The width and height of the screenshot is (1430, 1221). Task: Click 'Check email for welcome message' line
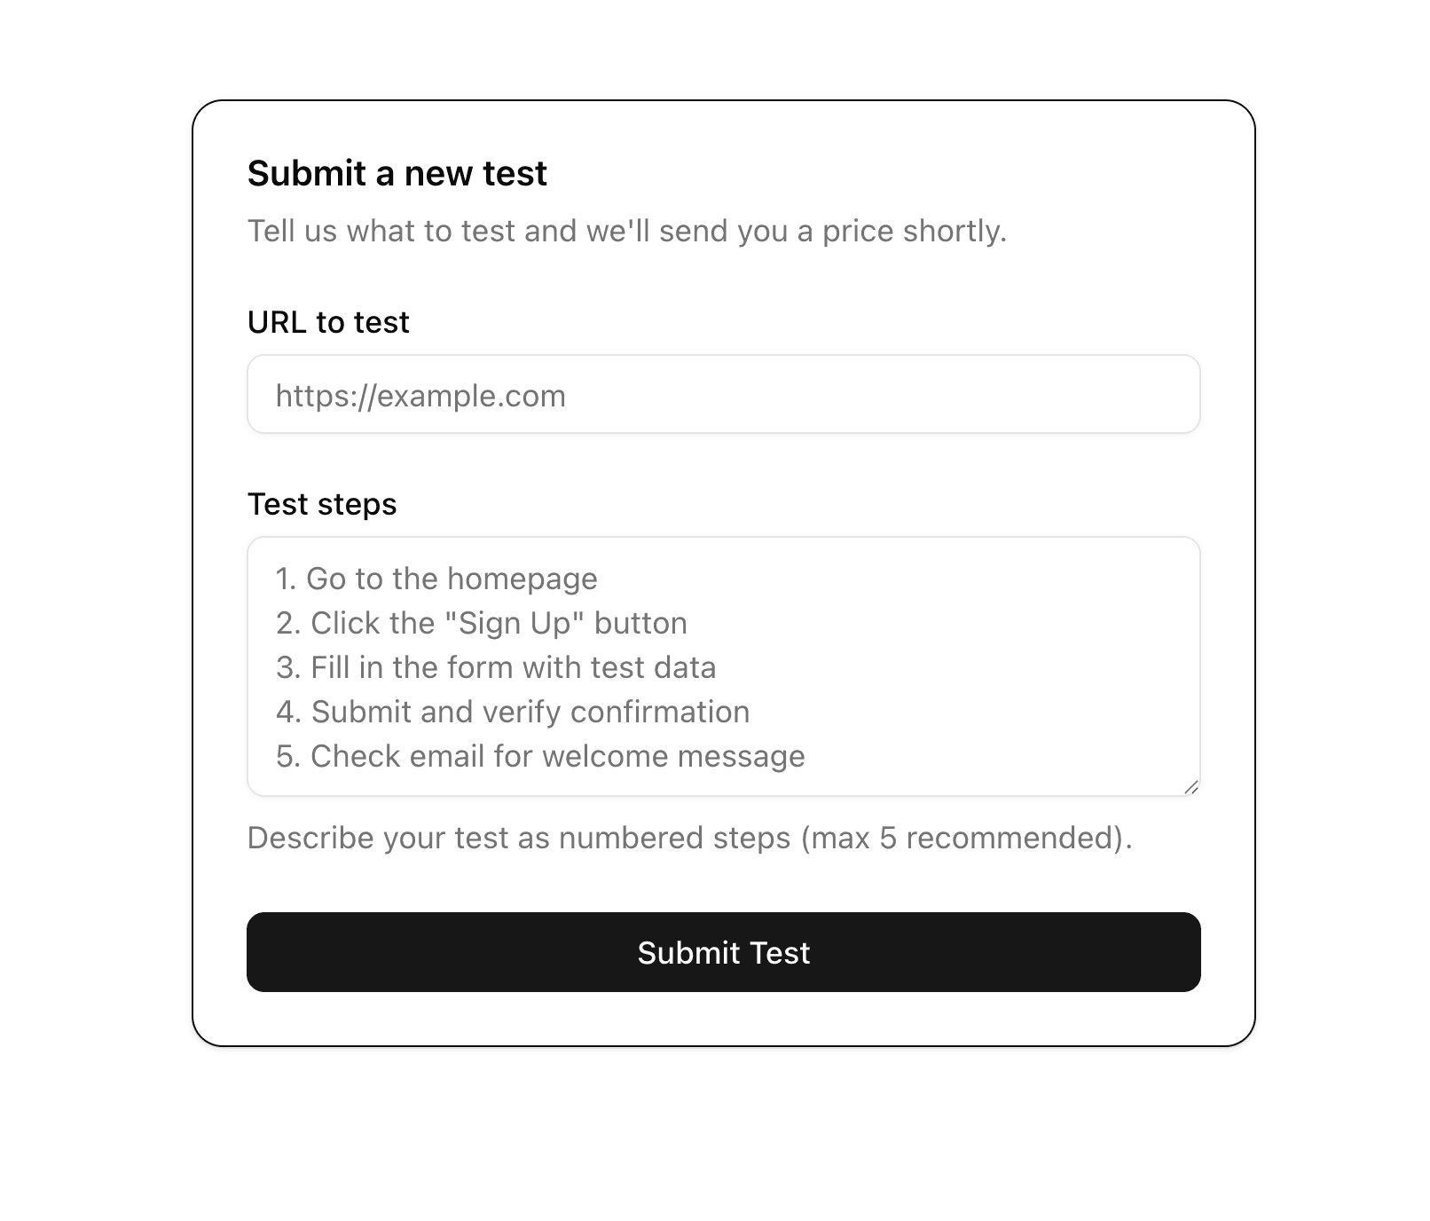(540, 756)
